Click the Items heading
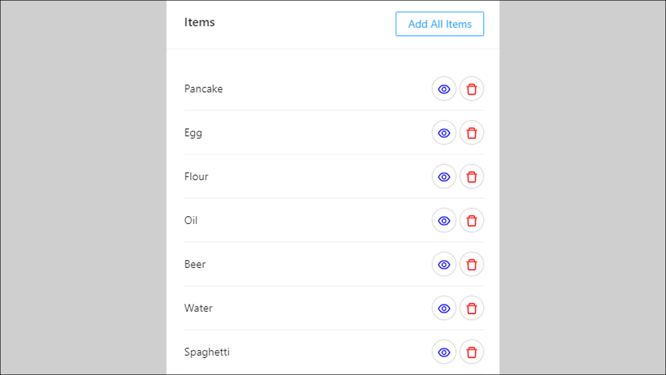Image resolution: width=666 pixels, height=375 pixels. [x=199, y=22]
